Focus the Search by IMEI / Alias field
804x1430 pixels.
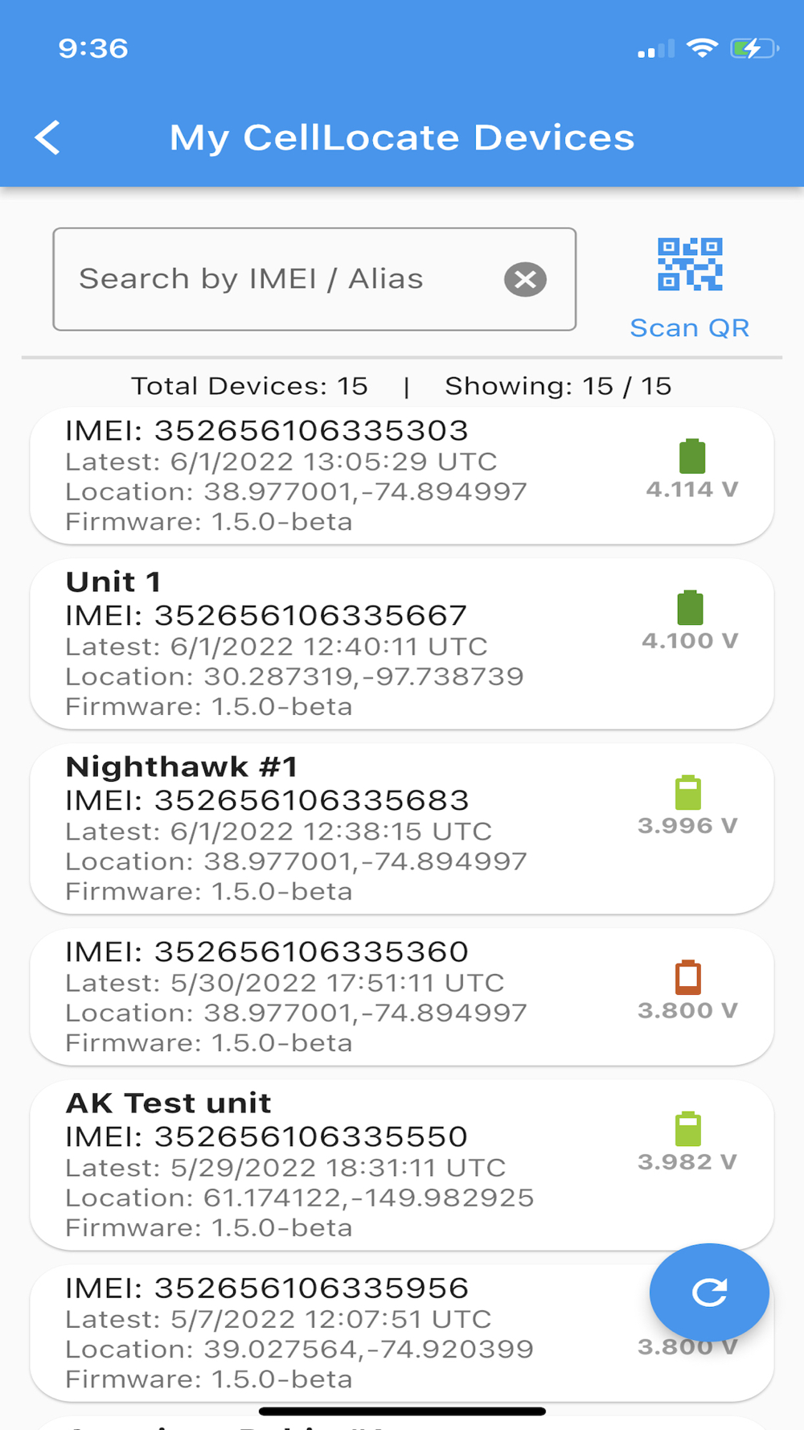pos(314,279)
